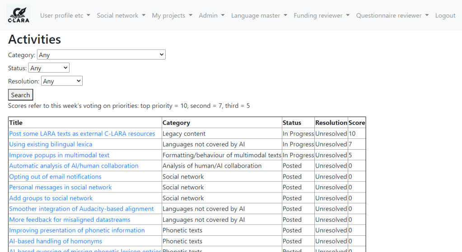Open 'Opting out of email notifications'
The width and height of the screenshot is (462, 252).
tap(55, 177)
